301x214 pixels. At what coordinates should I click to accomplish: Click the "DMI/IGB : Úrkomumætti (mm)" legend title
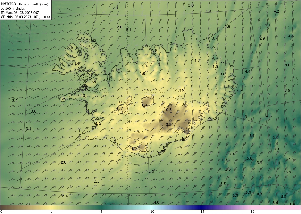pyautogui.click(x=24, y=4)
